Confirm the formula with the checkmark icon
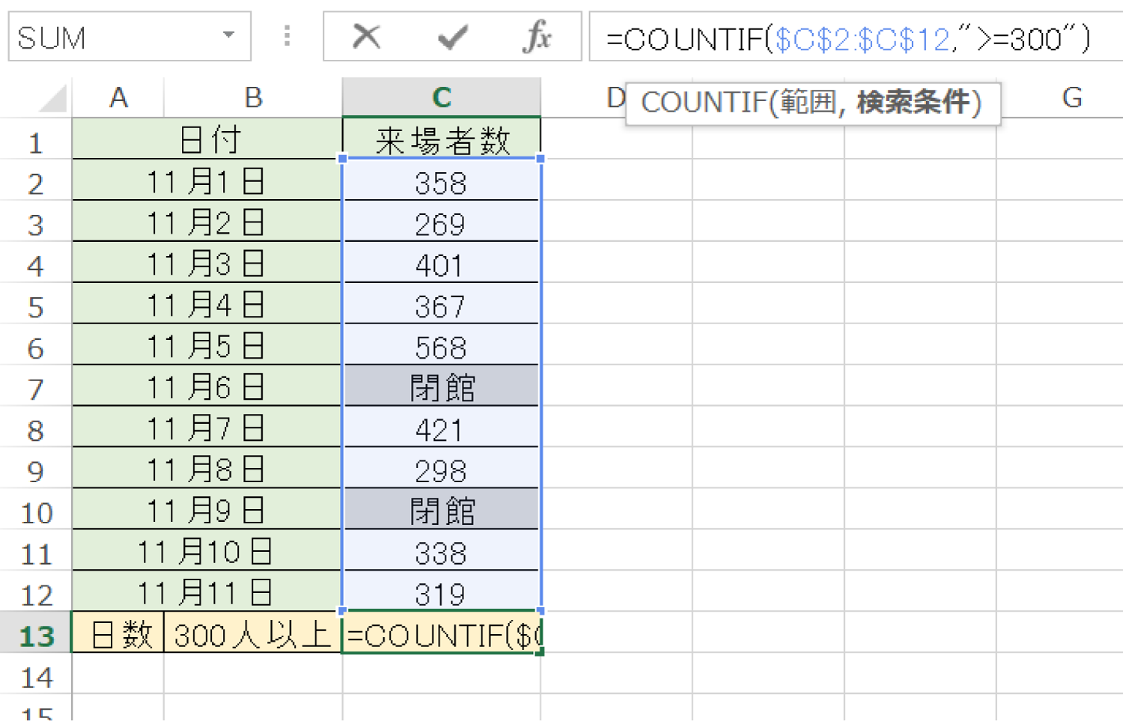 click(452, 36)
